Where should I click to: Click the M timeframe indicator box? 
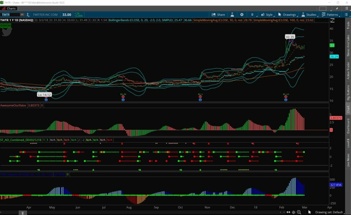[9, 25]
